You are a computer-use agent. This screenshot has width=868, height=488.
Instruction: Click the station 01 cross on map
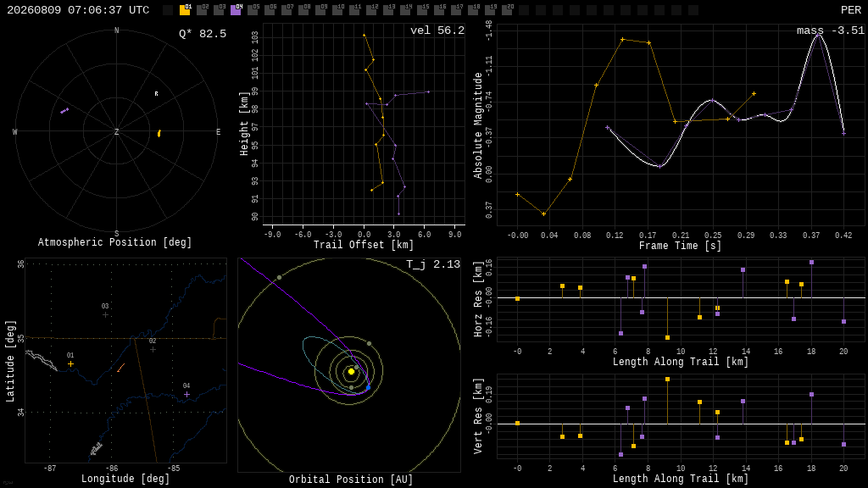coord(71,363)
